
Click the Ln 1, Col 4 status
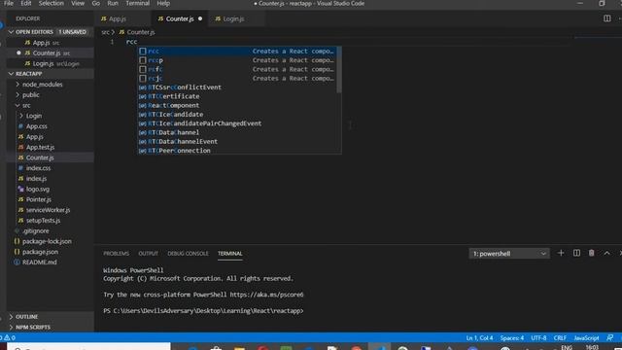click(x=479, y=338)
